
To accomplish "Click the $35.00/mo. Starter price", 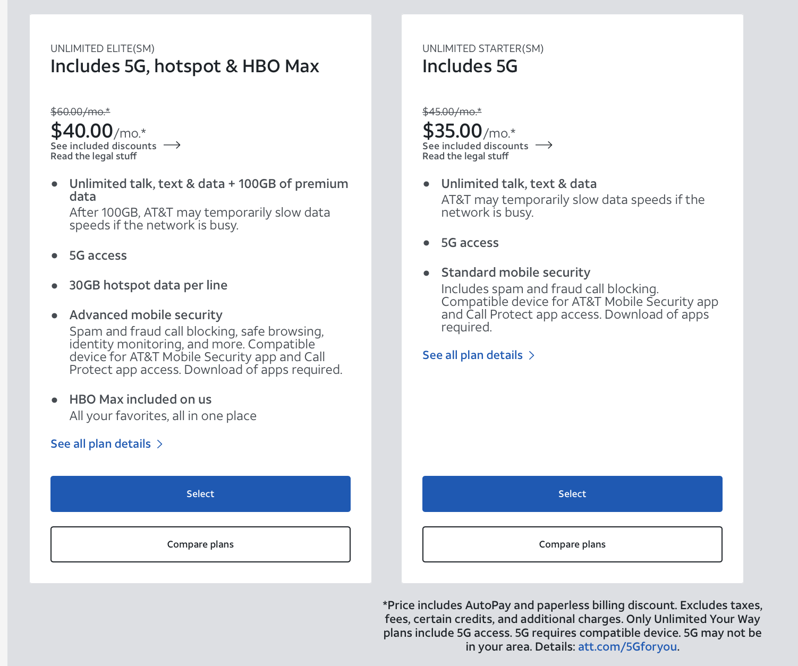I will pyautogui.click(x=469, y=131).
